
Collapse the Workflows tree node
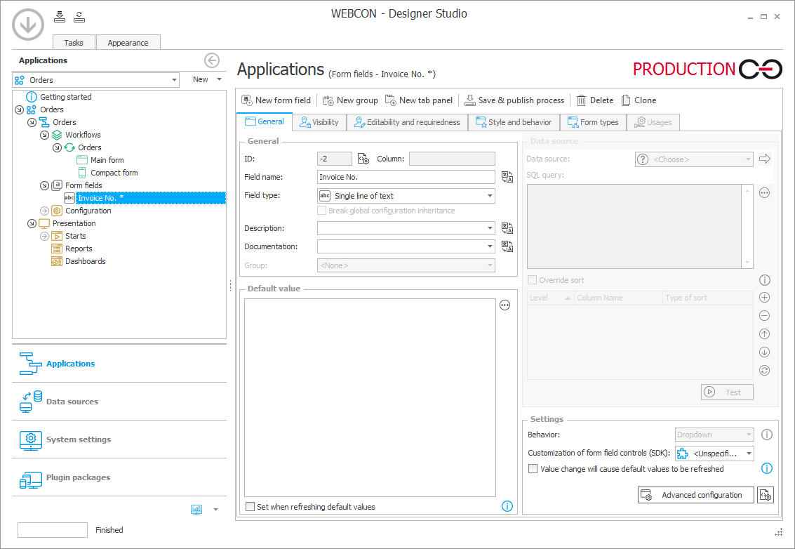pos(45,135)
